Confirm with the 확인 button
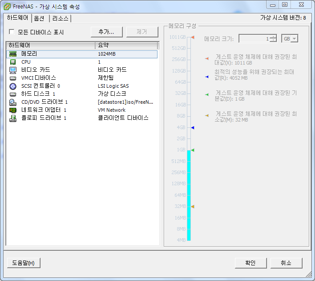315x281 pixels. [250, 263]
